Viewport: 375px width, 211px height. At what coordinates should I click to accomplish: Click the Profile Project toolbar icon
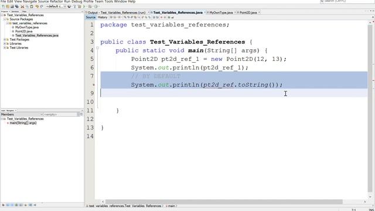(x=96, y=6)
